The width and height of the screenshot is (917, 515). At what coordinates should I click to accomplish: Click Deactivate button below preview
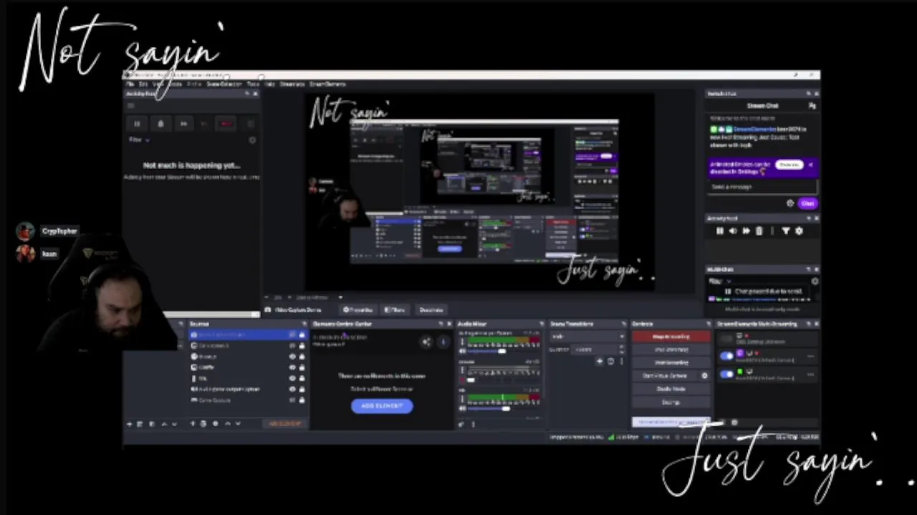point(431,310)
